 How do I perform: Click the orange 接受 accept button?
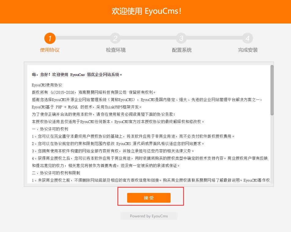[149, 198]
